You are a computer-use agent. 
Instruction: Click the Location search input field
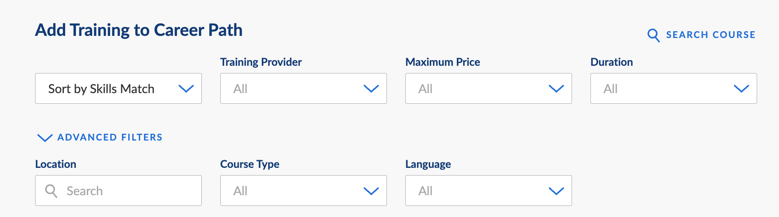pyautogui.click(x=118, y=191)
